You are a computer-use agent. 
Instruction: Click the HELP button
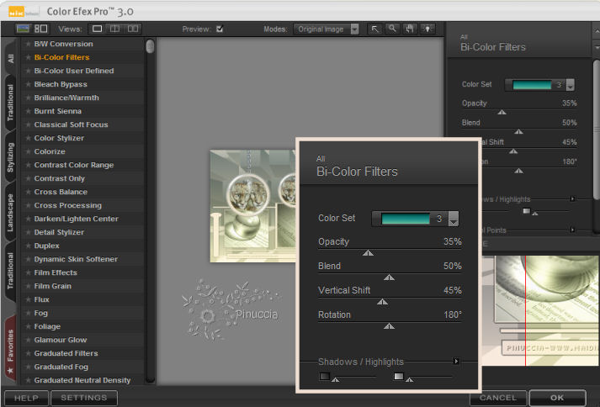coord(26,399)
